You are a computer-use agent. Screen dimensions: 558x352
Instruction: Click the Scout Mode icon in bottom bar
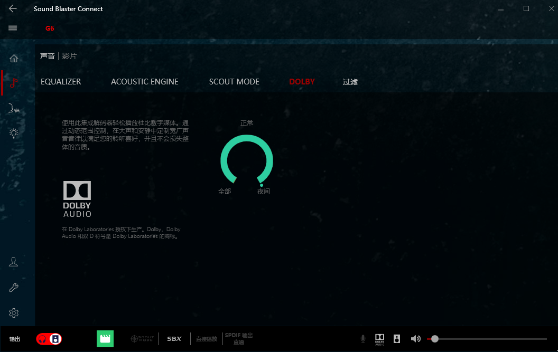coord(142,339)
